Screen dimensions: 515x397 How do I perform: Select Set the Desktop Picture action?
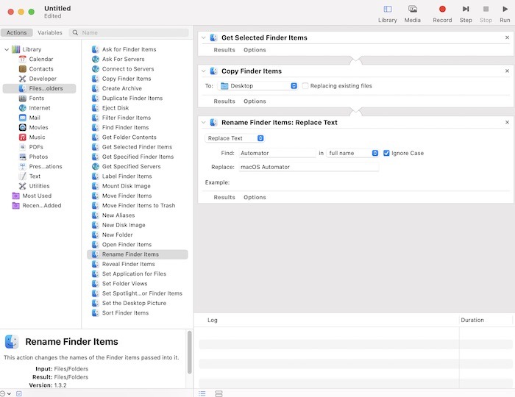click(x=134, y=303)
